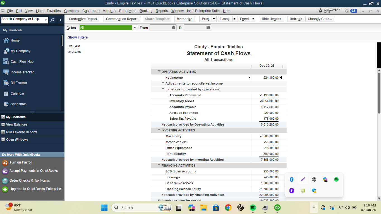
Task: Click the Spotify icon in tray overflow popup
Action: (336, 179)
